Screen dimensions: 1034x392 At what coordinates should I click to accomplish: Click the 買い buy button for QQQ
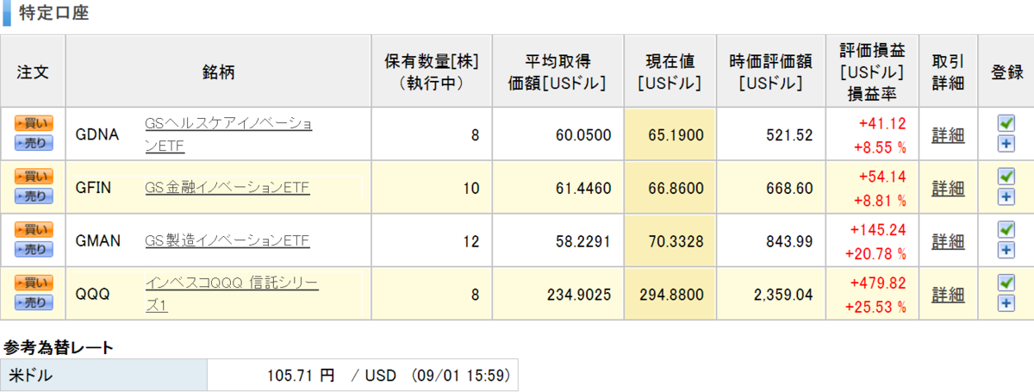[34, 283]
